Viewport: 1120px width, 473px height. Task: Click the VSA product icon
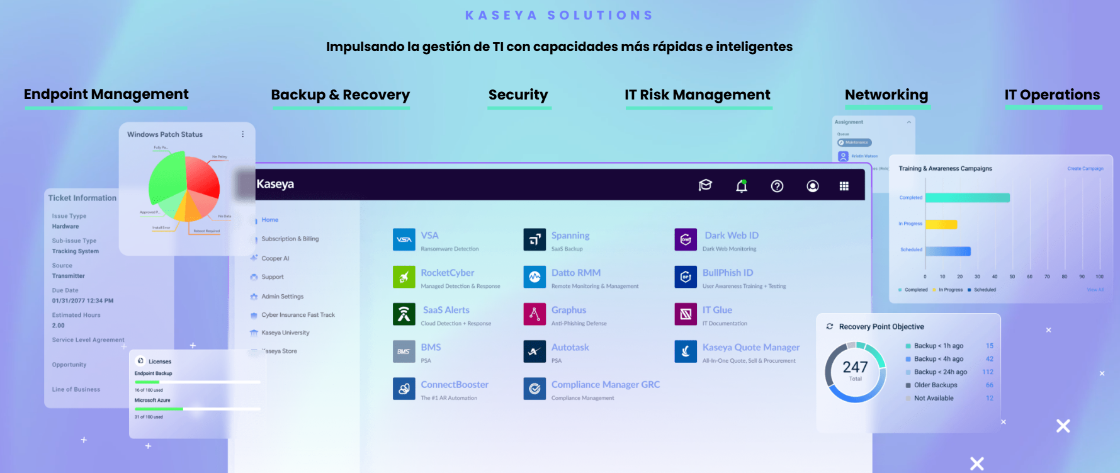[x=404, y=240]
